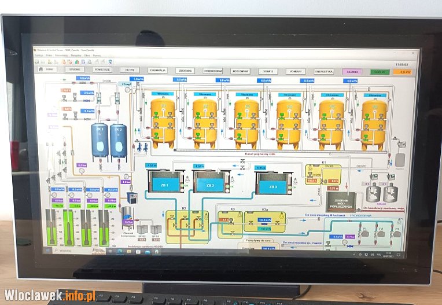
Task: Open the first menu in the menu bar
Action: click(x=38, y=55)
